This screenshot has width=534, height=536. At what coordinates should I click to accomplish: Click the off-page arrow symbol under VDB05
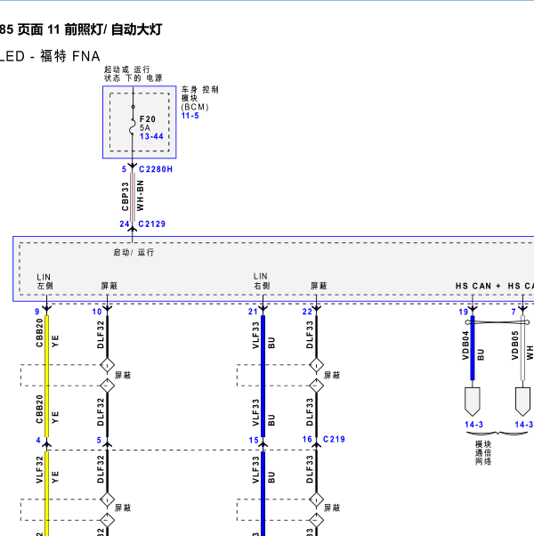click(522, 402)
